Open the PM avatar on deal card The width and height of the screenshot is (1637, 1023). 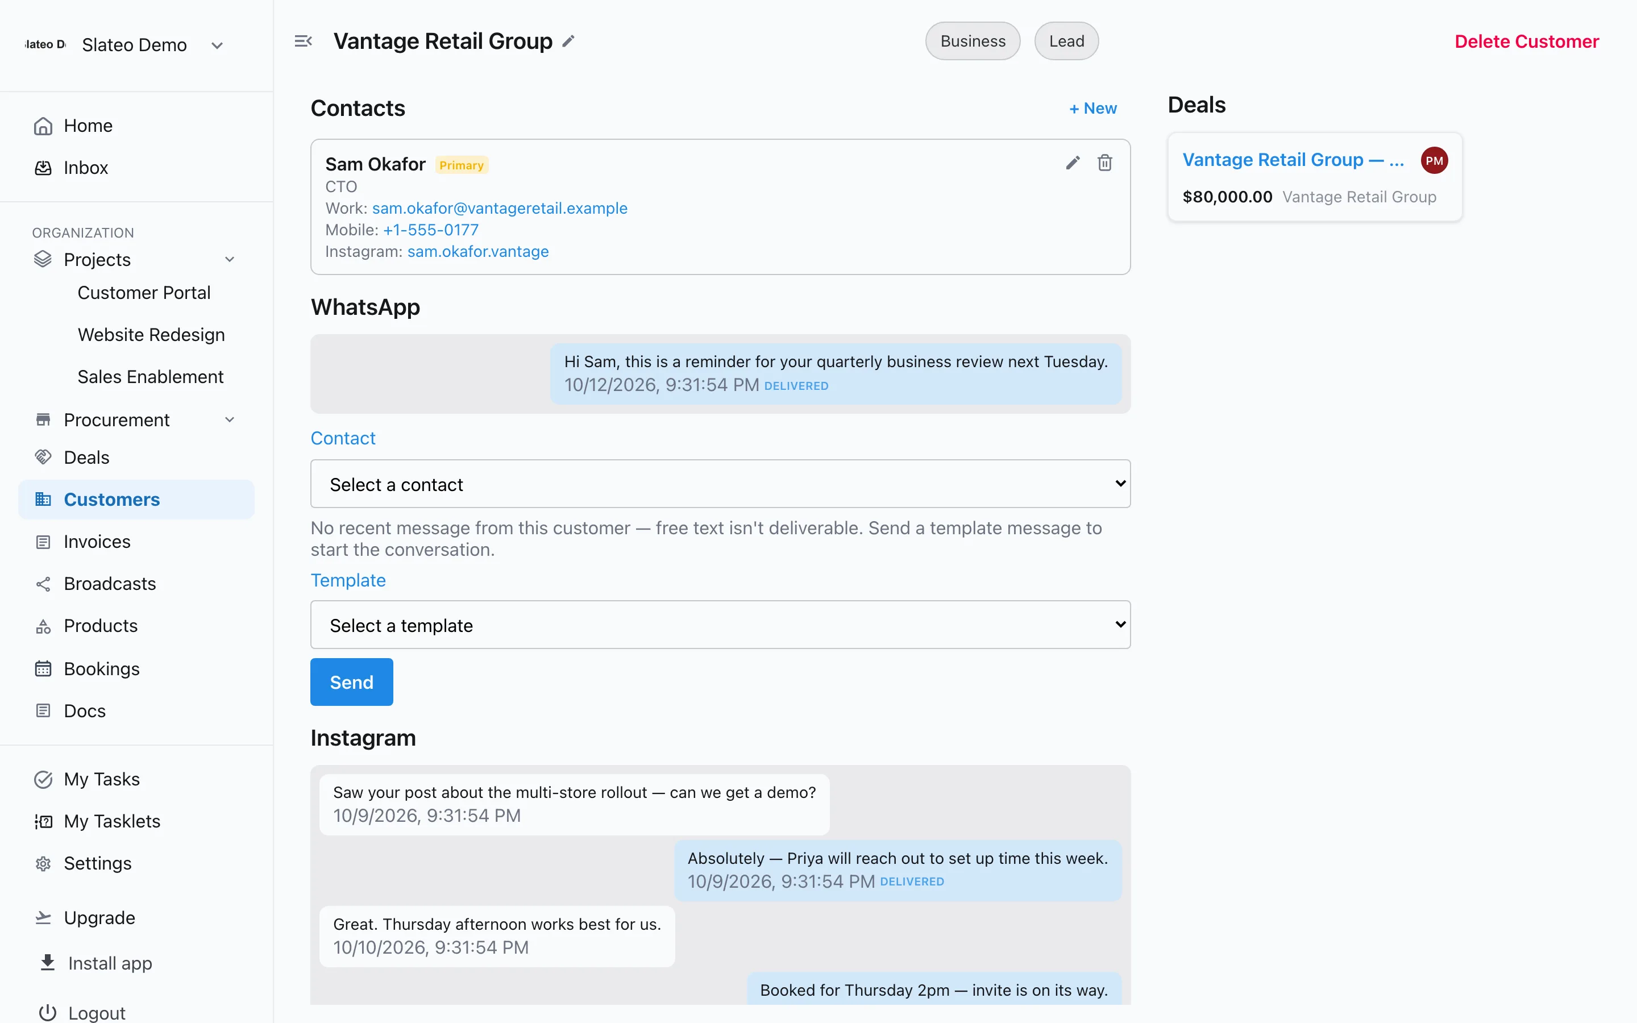click(x=1434, y=160)
